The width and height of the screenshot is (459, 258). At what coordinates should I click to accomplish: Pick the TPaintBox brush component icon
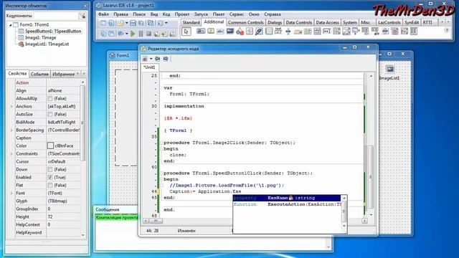(259, 31)
